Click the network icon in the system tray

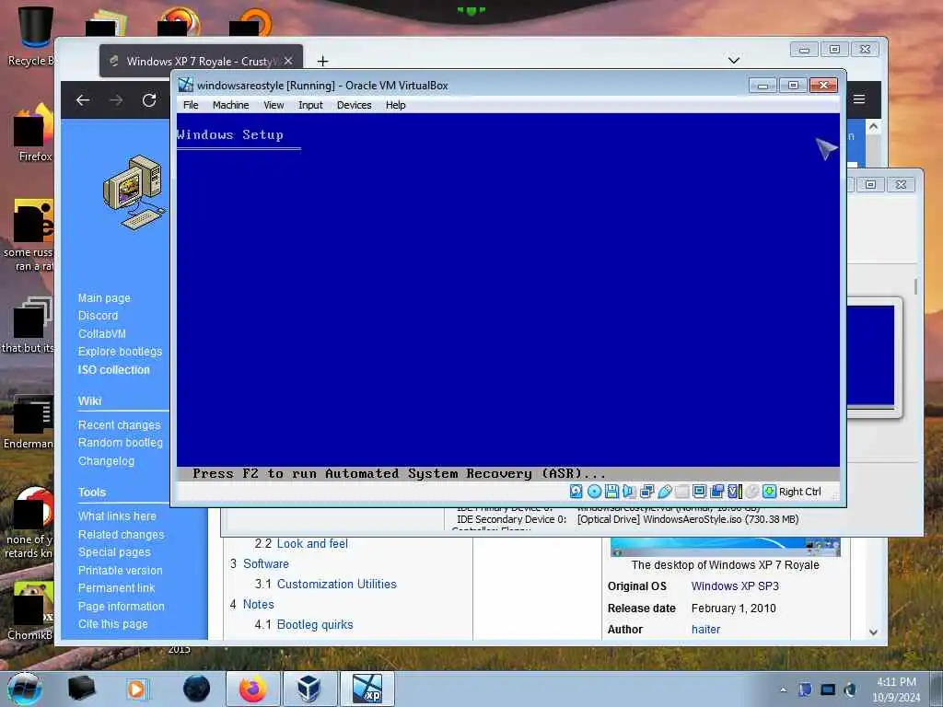click(x=828, y=690)
